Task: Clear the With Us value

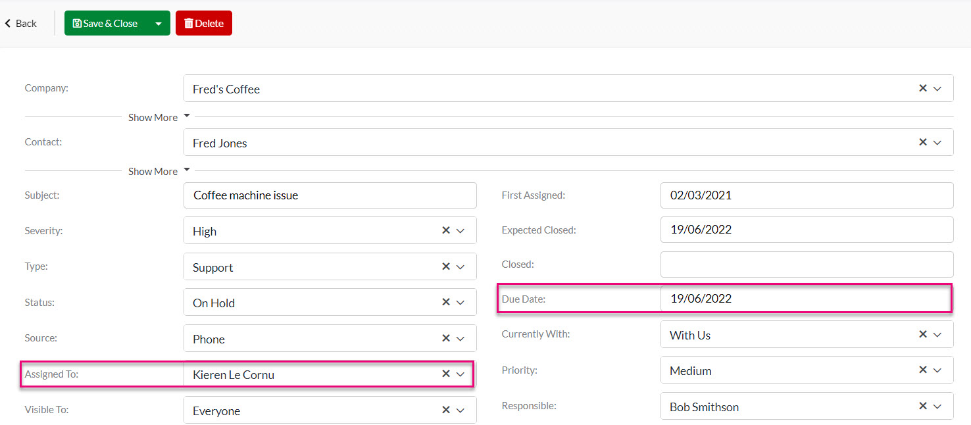Action: pos(923,334)
